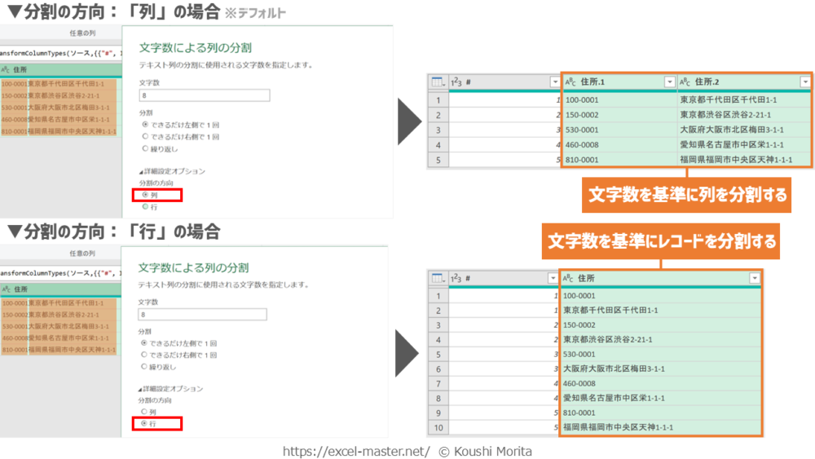Click the table menu icon in lower result table
This screenshot has width=815, height=459.
(x=438, y=279)
